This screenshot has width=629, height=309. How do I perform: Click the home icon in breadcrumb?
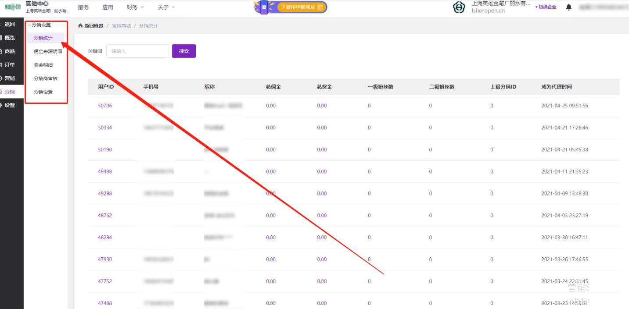[80, 26]
